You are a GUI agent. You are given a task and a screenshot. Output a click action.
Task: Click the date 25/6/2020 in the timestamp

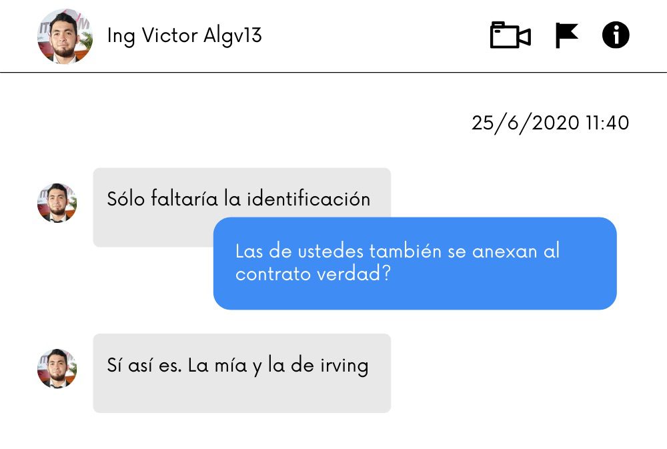click(x=526, y=123)
